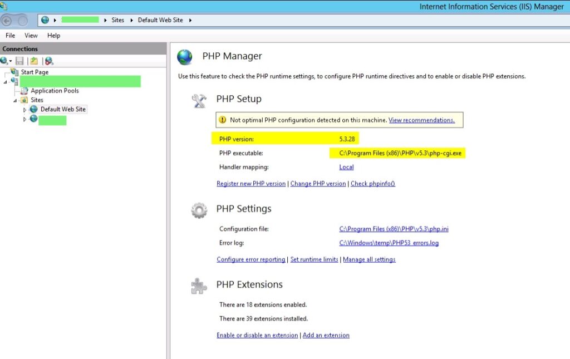Click the Save Connections floppy disk icon
Viewport: 570px width, 359px height.
click(19, 61)
